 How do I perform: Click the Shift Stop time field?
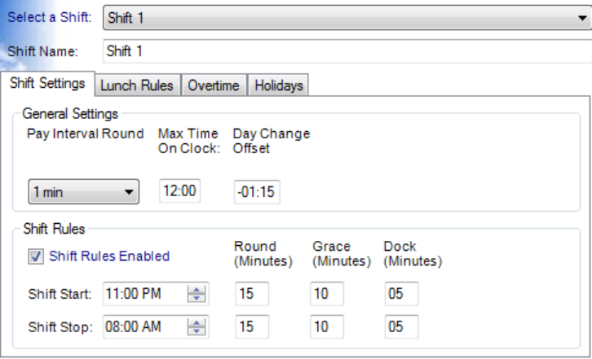click(x=144, y=327)
